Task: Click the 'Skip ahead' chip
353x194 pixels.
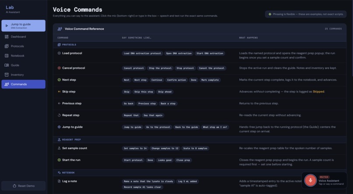Action: coord(165,92)
